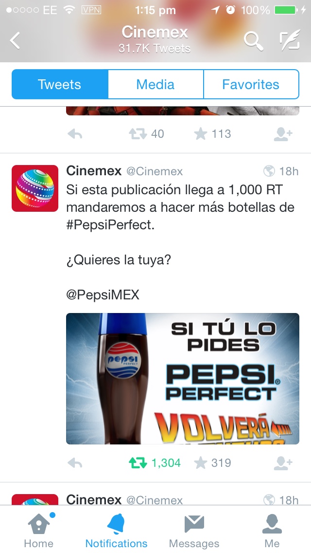Switch to the Media tab
Viewport: 311px width, 553px height.
(155, 84)
